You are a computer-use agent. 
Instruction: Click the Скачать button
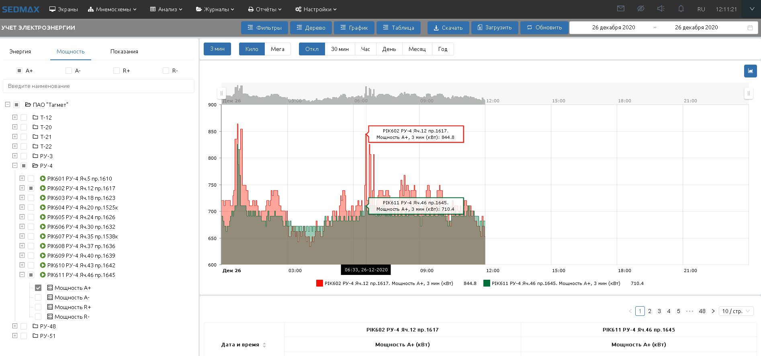pos(448,28)
